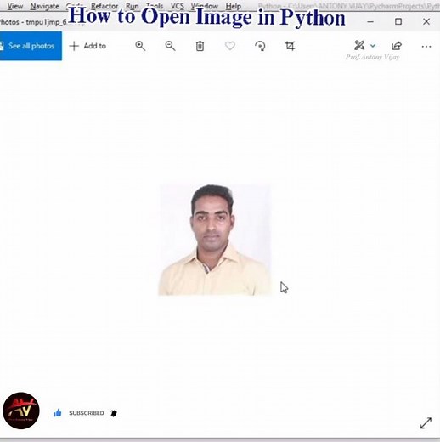Rotate the photo with the rotate icon

pos(260,46)
